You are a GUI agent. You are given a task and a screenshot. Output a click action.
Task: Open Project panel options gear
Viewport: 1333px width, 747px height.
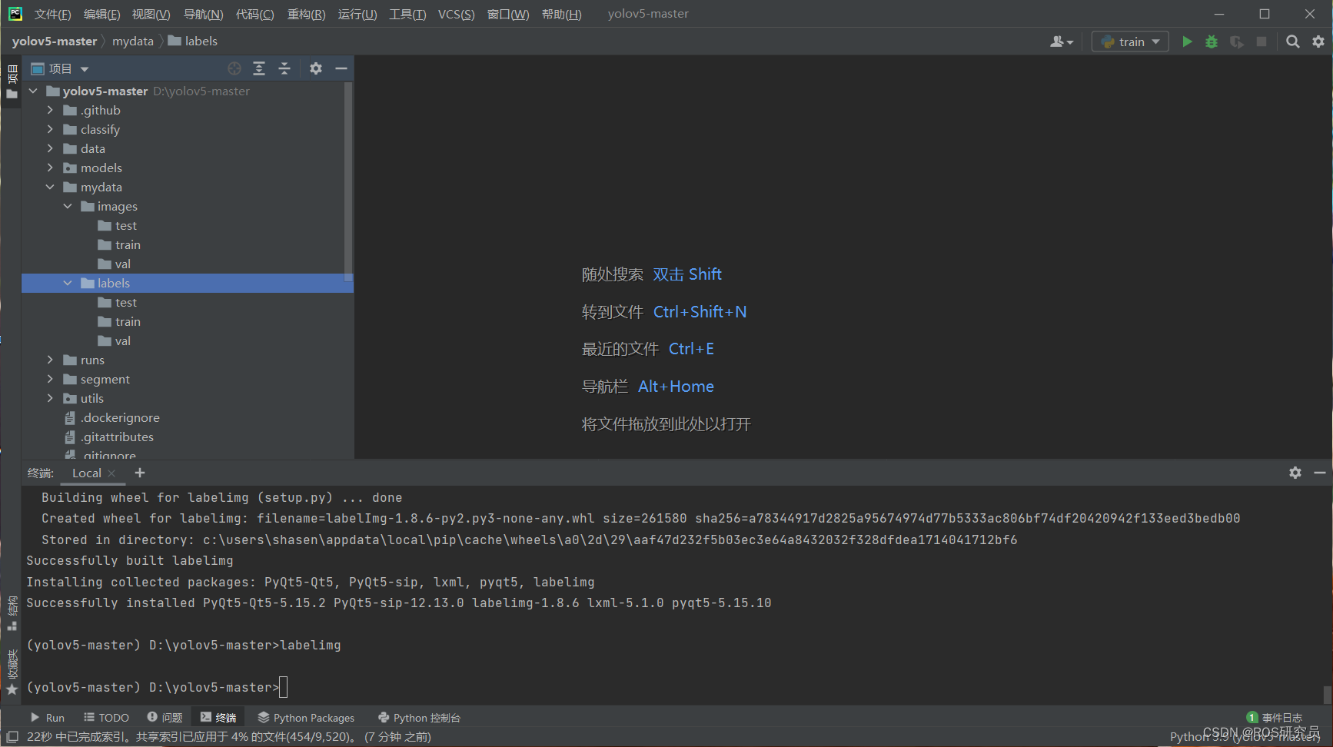coord(316,68)
